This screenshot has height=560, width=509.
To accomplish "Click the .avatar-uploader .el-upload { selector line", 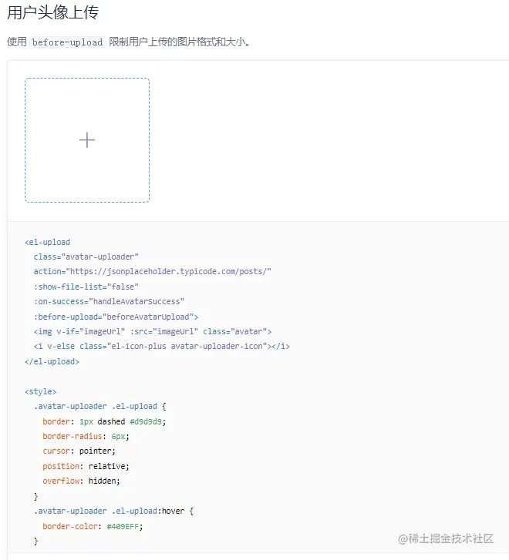I will click(99, 407).
